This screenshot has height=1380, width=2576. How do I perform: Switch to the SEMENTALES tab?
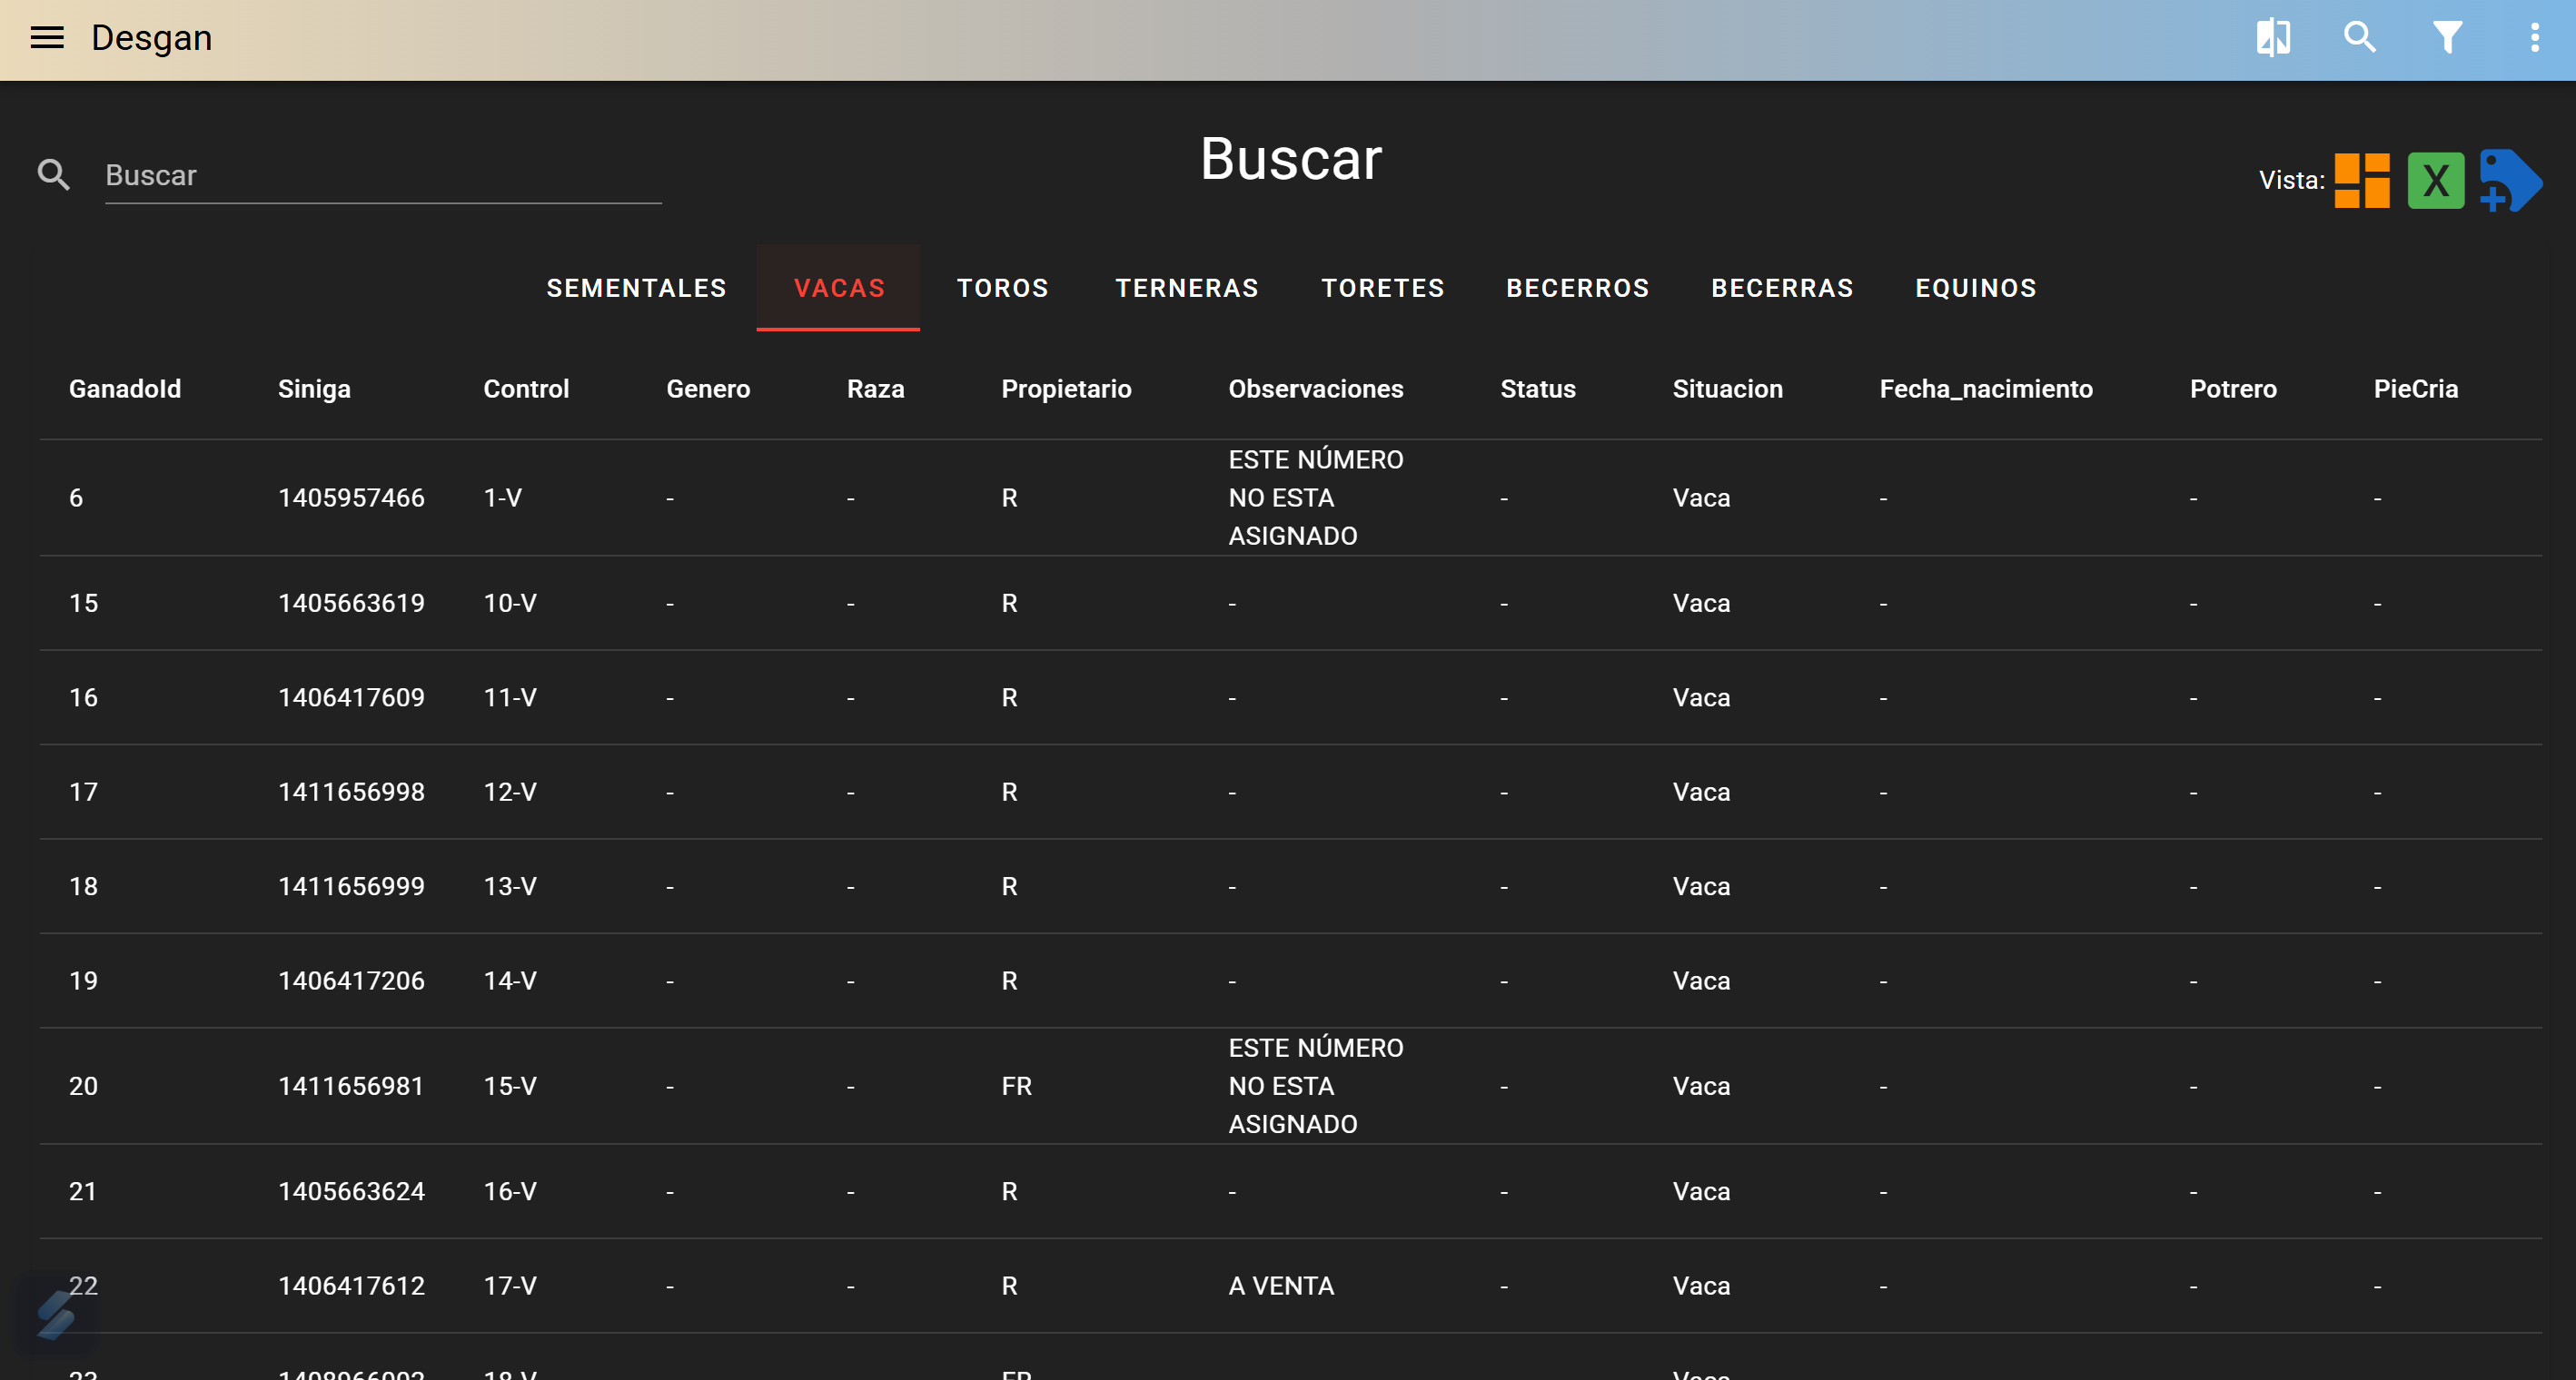[x=636, y=288]
